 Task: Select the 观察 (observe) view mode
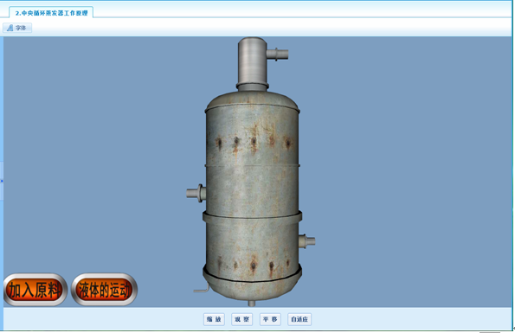(x=242, y=319)
